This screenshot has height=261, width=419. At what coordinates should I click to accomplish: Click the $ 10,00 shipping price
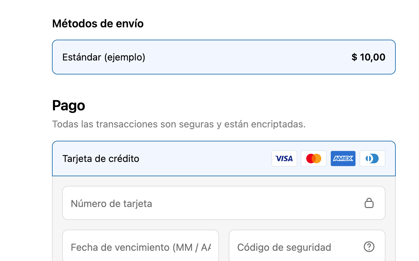pyautogui.click(x=368, y=57)
